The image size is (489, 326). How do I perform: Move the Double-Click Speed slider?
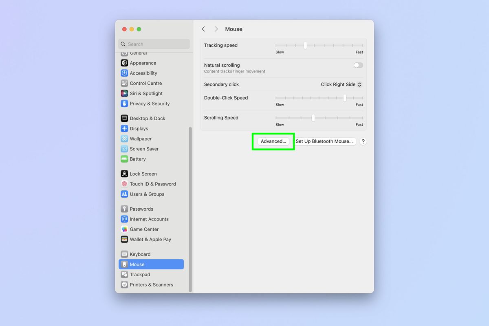(x=344, y=98)
